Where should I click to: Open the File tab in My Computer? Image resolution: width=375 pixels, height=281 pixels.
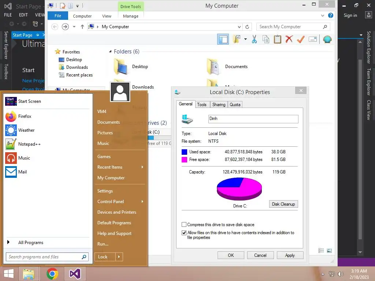[x=58, y=16]
